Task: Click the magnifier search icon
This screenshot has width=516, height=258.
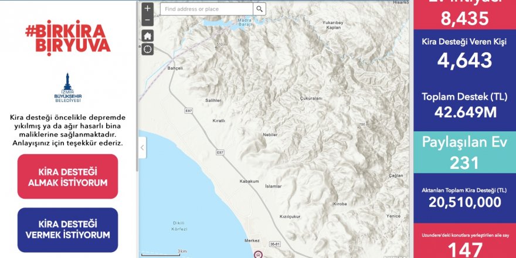Action: coord(259,9)
